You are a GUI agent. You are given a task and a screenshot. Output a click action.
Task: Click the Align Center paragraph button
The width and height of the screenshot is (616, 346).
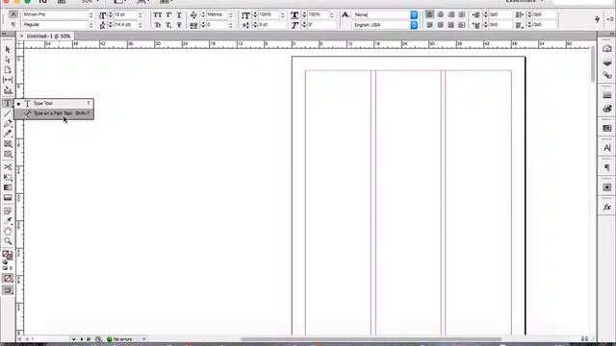(x=441, y=14)
